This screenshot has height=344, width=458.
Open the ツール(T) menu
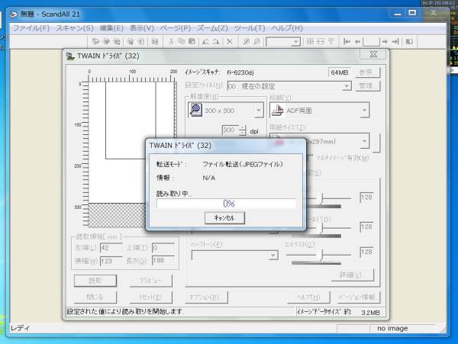tap(250, 28)
